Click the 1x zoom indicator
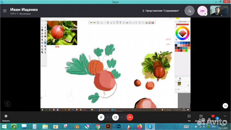This screenshot has height=130, width=231. tap(225, 106)
